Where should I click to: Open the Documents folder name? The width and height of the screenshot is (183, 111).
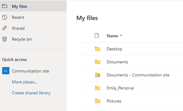click(117, 62)
